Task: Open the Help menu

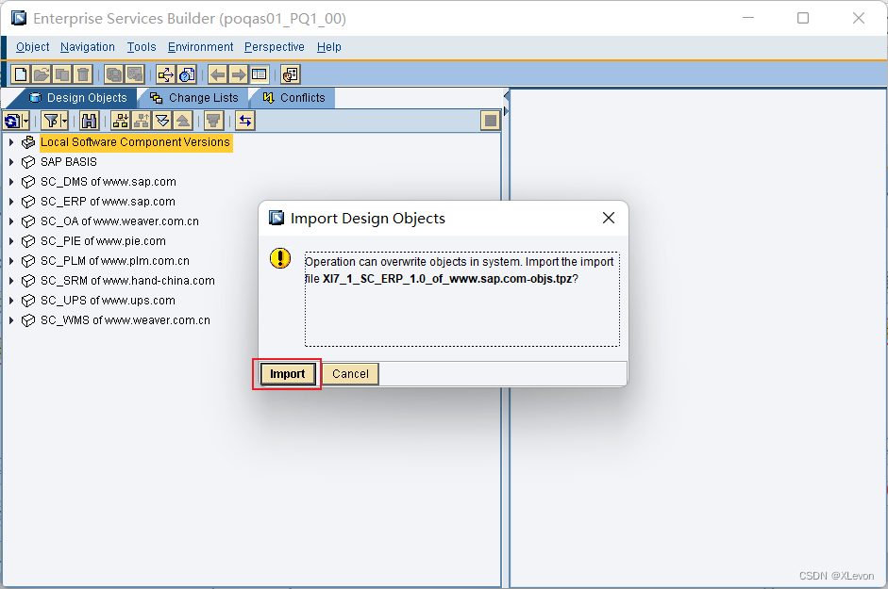Action: point(329,47)
